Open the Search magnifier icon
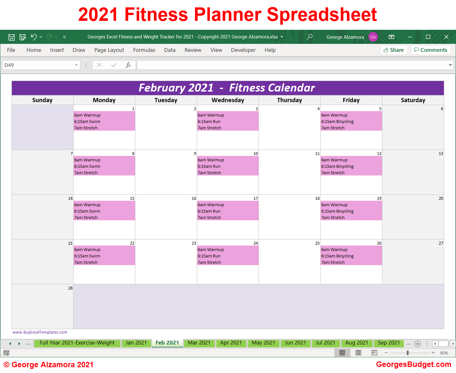Image resolution: width=456 pixels, height=373 pixels. (309, 37)
